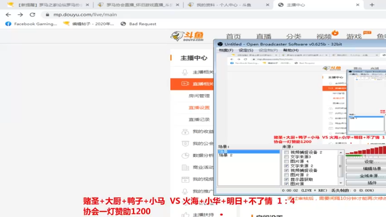Open 直播设置 in the sidebar

(x=199, y=108)
